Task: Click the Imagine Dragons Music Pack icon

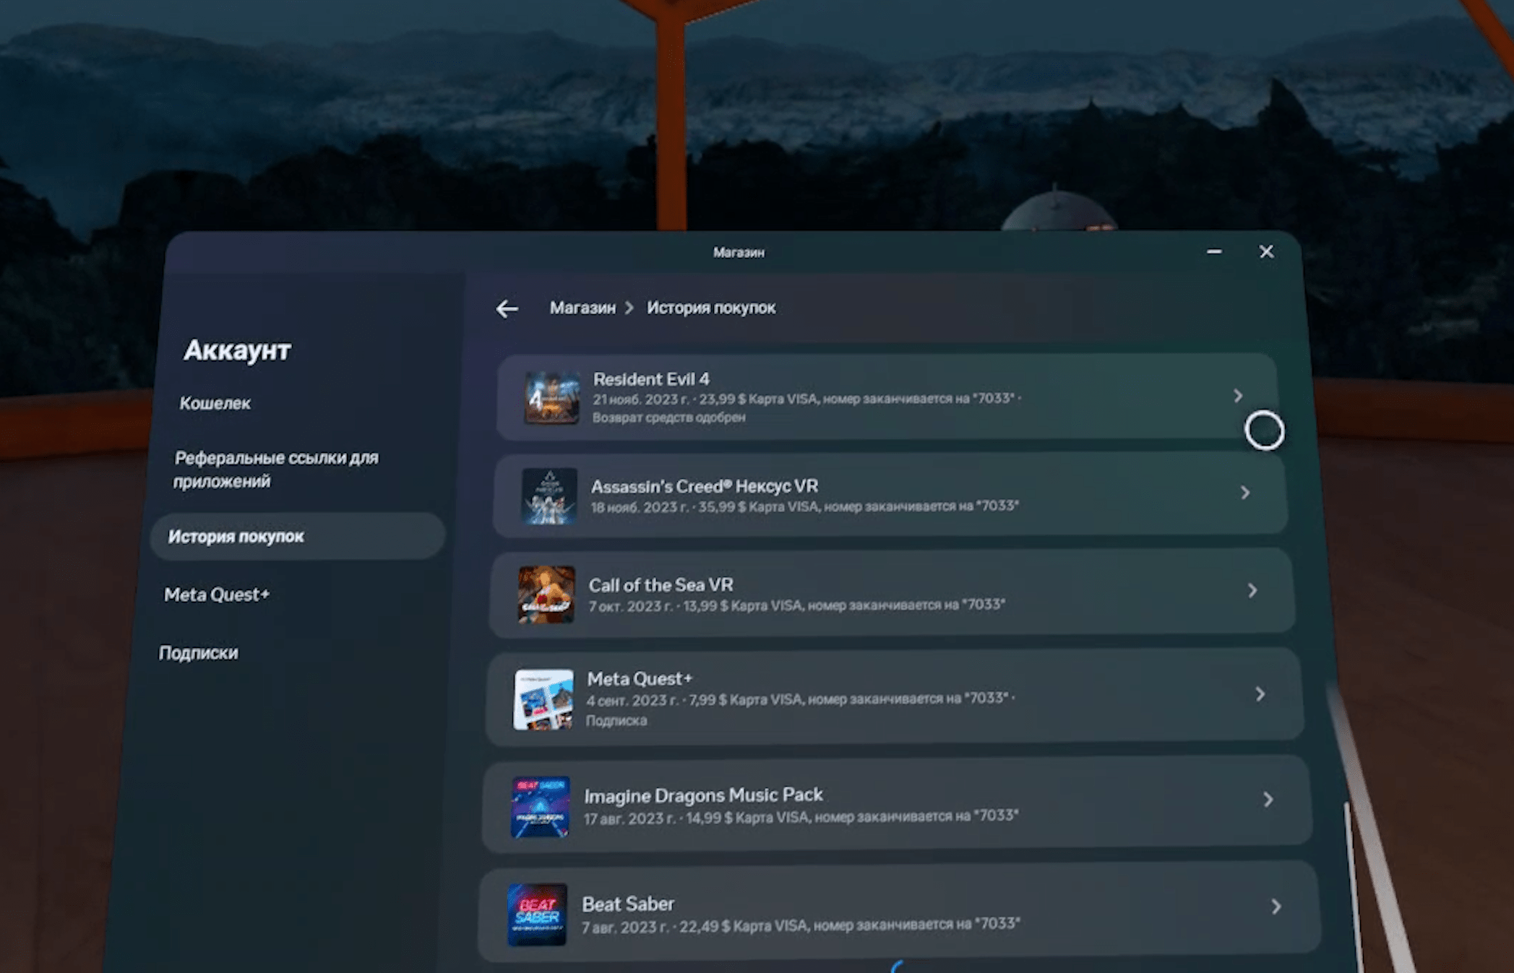Action: [541, 807]
